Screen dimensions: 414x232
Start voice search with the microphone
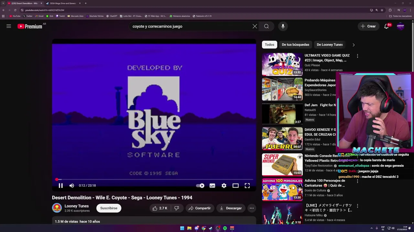[283, 26]
